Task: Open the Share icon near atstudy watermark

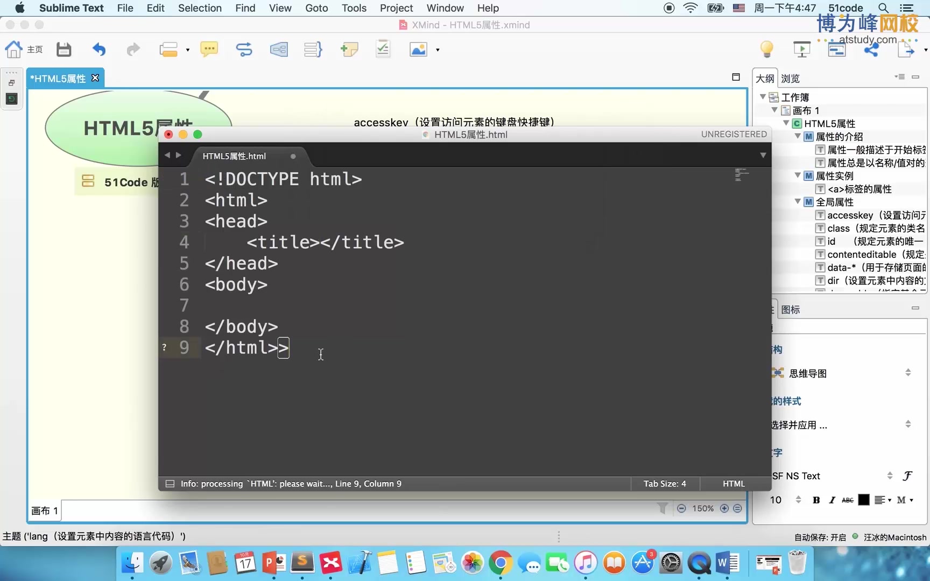Action: (872, 50)
